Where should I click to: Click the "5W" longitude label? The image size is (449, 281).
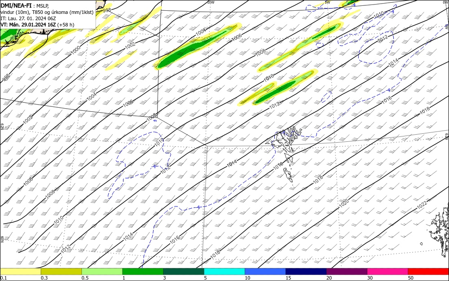tap(328, 2)
